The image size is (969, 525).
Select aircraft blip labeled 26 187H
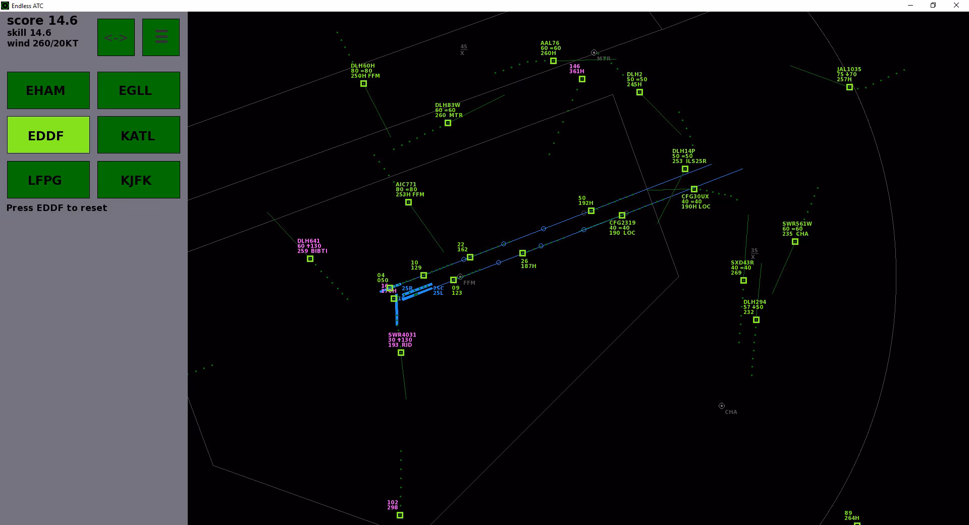(x=522, y=253)
